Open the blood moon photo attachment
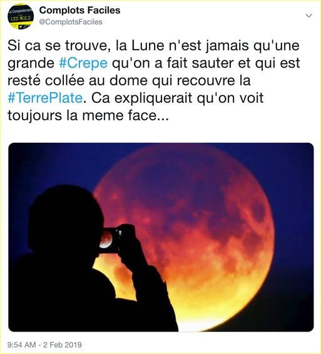This screenshot has width=321, height=354. [x=161, y=237]
